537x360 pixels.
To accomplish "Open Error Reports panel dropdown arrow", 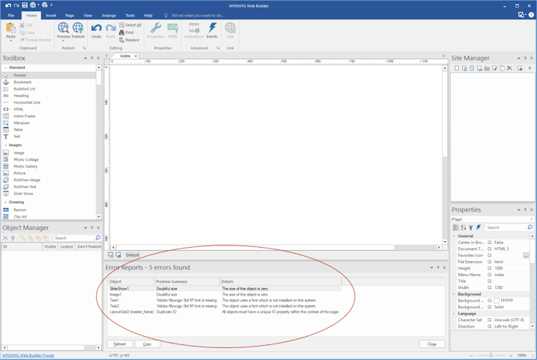I will 431,268.
